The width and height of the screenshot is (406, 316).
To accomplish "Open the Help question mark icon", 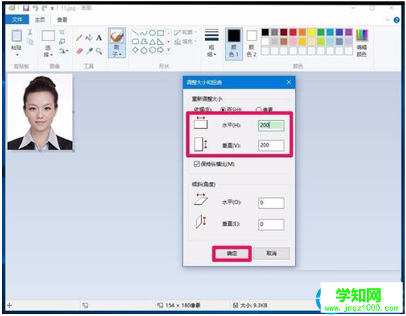I will [397, 20].
